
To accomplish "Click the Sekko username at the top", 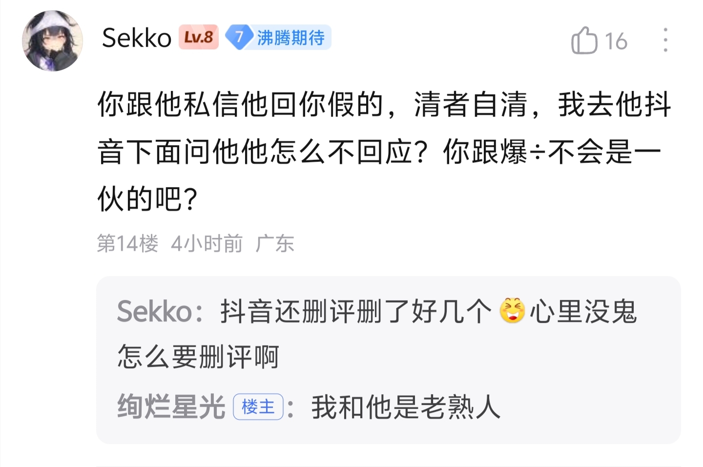I will tap(137, 38).
